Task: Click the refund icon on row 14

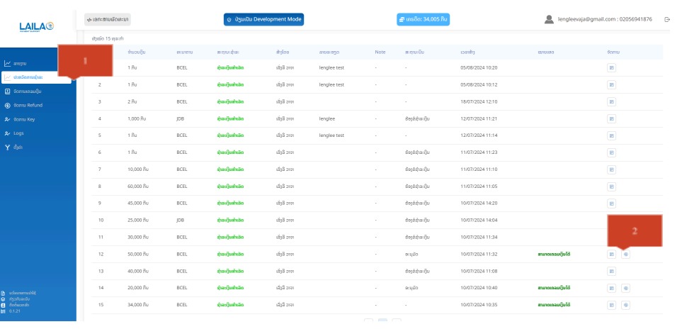Action: [x=625, y=288]
